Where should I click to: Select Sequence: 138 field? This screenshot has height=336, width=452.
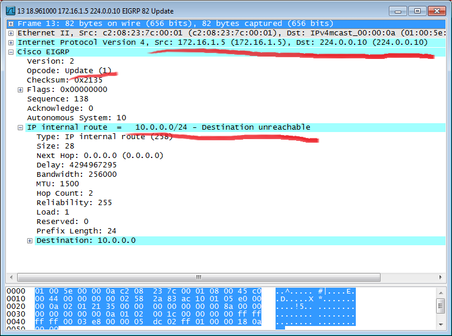(x=58, y=99)
